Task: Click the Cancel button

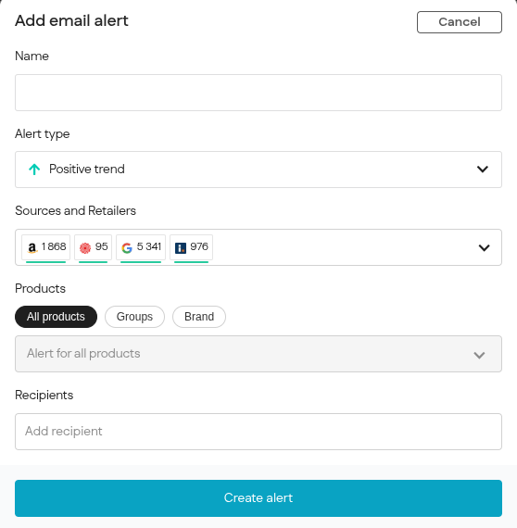Action: pyautogui.click(x=460, y=22)
